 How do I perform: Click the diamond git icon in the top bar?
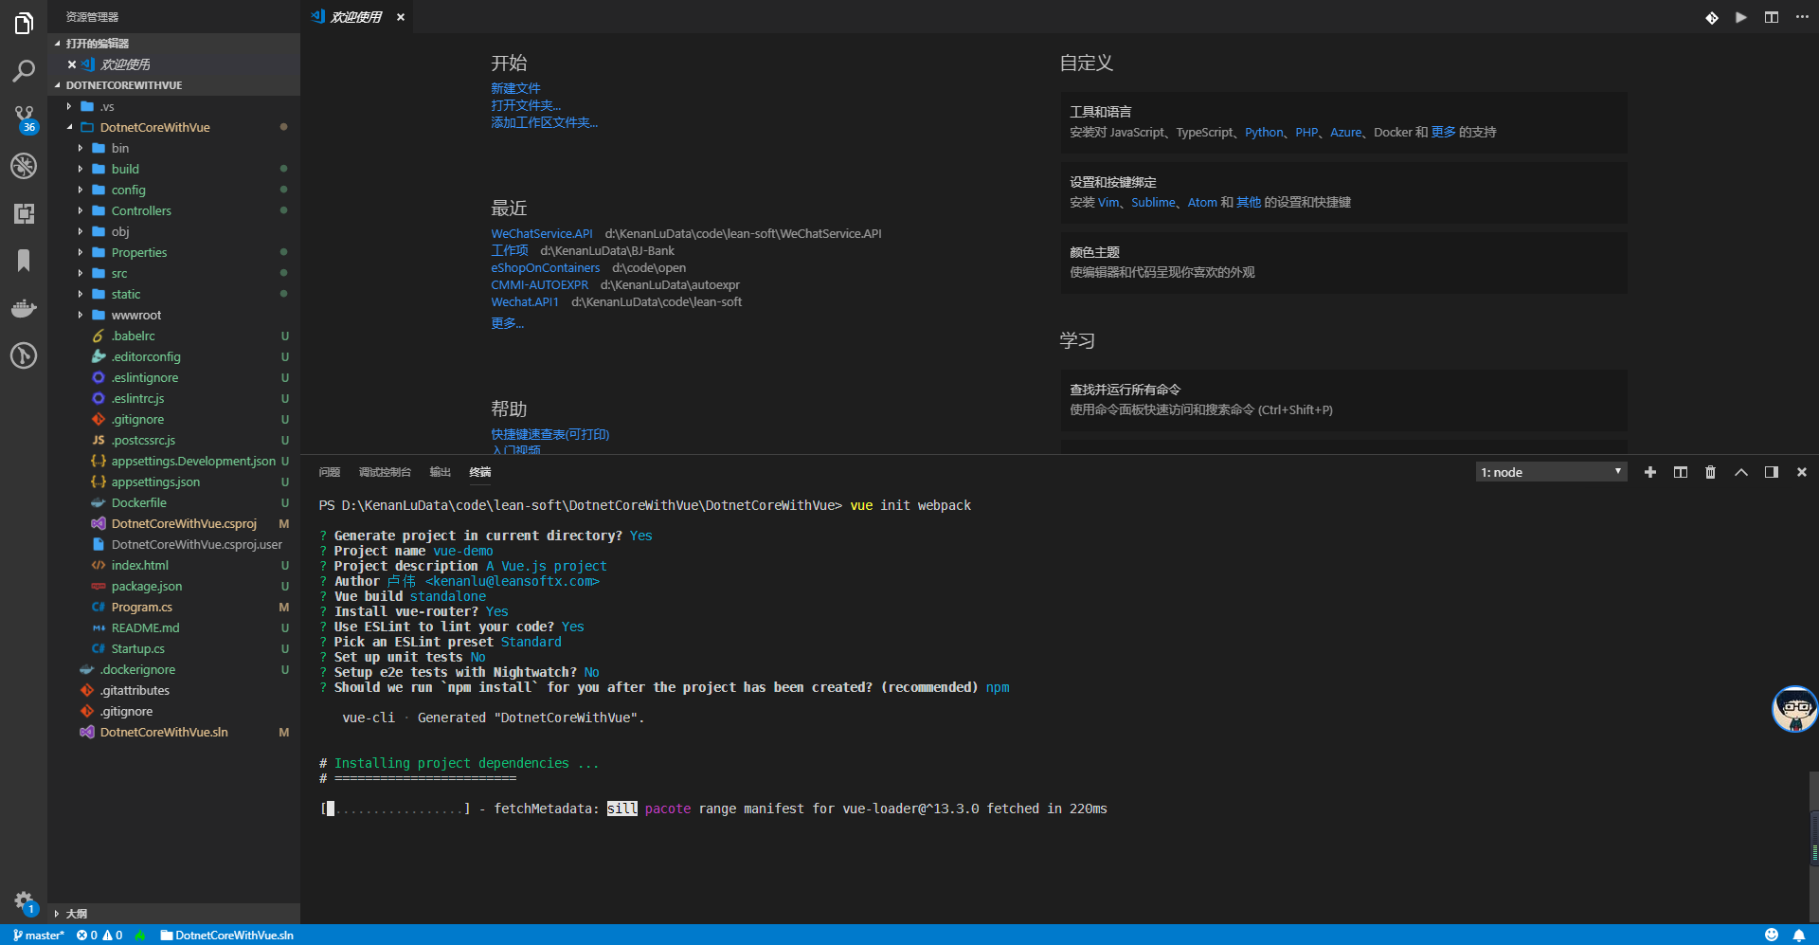coord(1712,17)
